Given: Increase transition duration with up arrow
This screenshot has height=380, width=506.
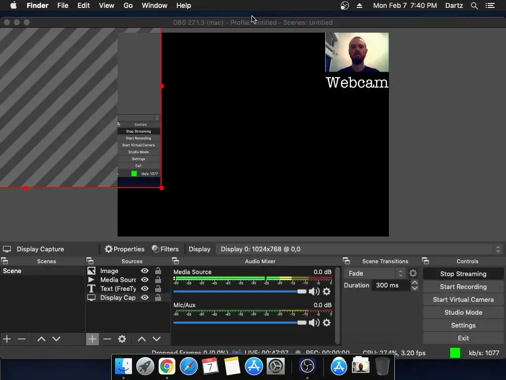Looking at the screenshot, I should pos(415,283).
